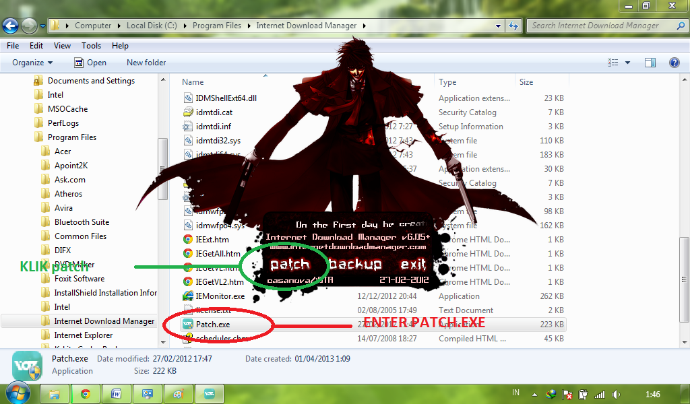Viewport: 690px width, 404px height.
Task: Toggle the preview pane icon
Action: click(650, 63)
